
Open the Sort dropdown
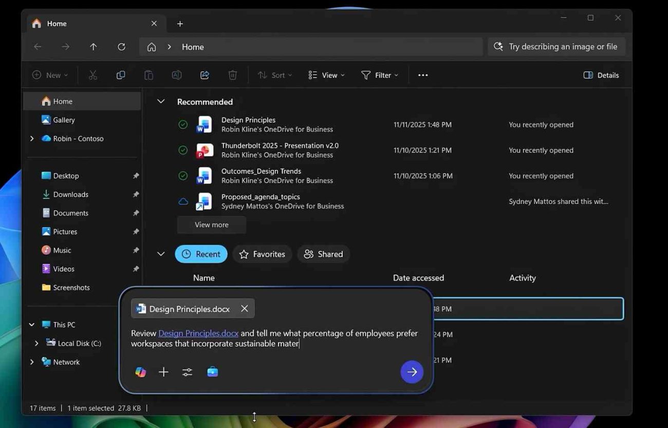274,75
